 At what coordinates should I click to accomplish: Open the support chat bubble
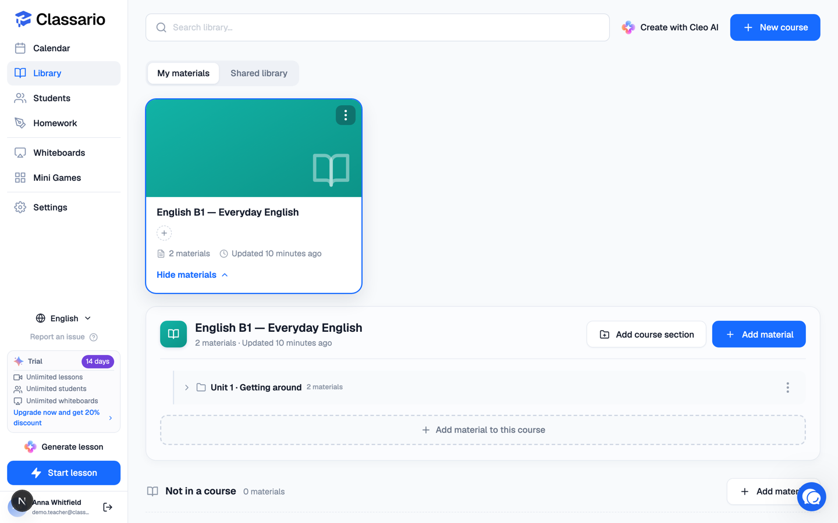(x=812, y=497)
